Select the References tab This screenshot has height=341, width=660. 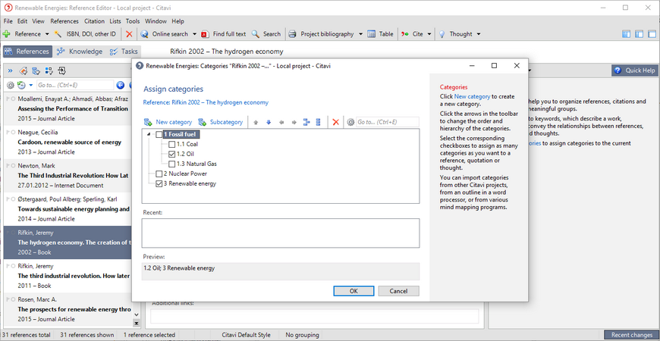27,52
